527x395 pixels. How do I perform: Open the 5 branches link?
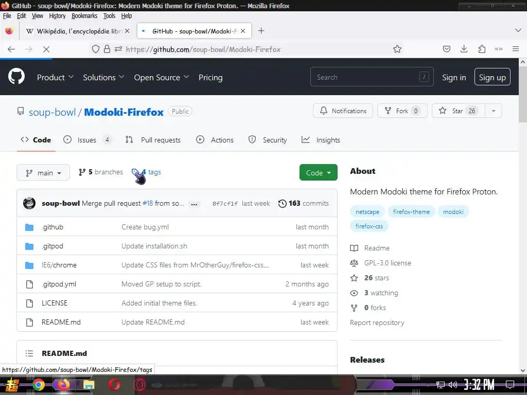pos(101,172)
